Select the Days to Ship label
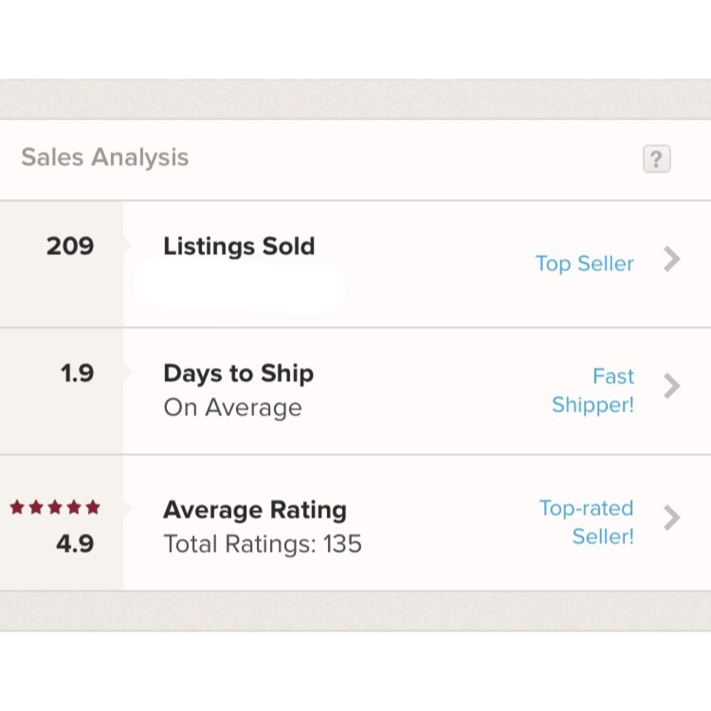 [238, 374]
